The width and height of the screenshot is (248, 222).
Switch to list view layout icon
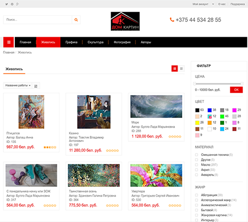182,69
